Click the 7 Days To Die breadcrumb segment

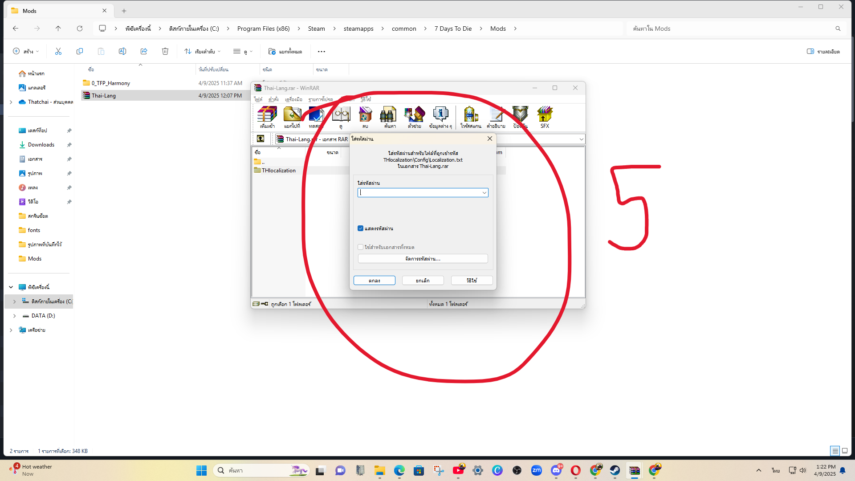453,29
